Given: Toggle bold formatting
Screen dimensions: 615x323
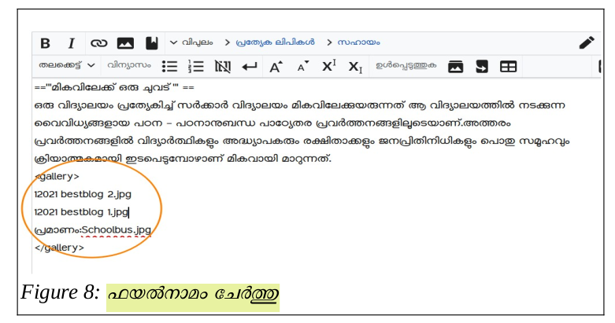Looking at the screenshot, I should [46, 42].
